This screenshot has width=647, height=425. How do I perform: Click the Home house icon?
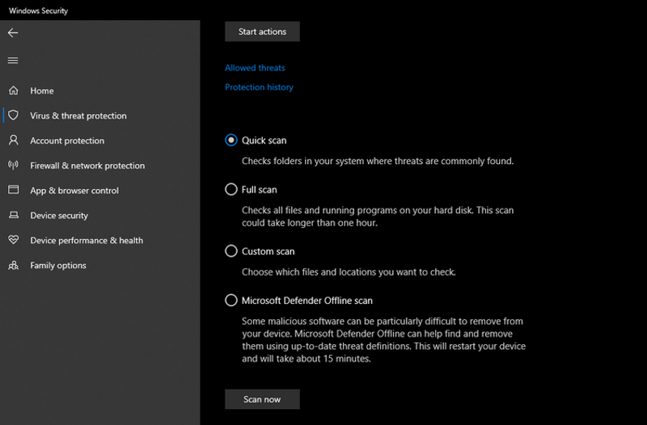coord(13,90)
